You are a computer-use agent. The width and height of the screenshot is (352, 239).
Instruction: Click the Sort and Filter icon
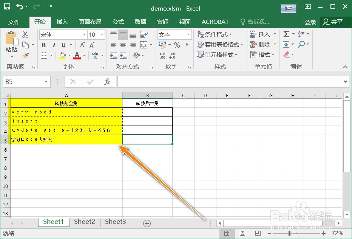point(301,34)
